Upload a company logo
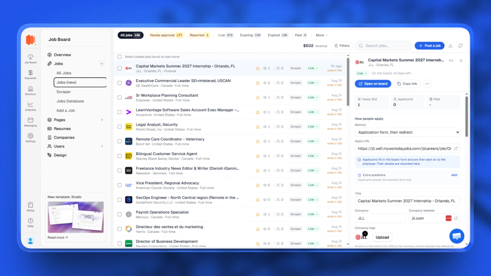 [382, 237]
